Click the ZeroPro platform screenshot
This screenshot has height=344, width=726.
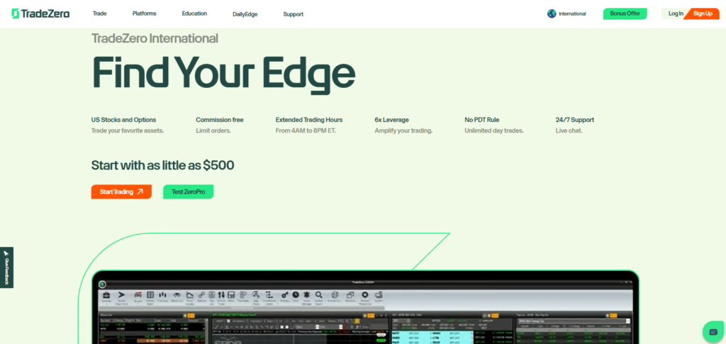click(365, 307)
